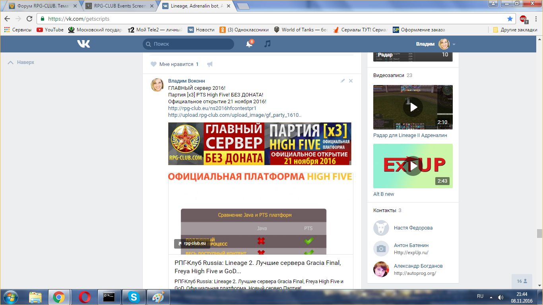Reload the page in Chrome
The width and height of the screenshot is (543, 305).
(29, 19)
